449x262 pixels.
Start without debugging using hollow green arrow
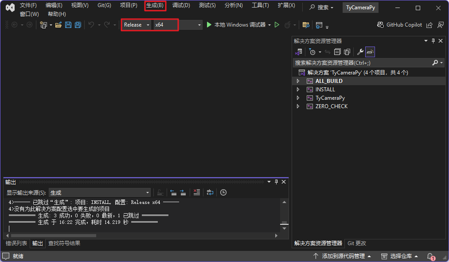tap(277, 25)
